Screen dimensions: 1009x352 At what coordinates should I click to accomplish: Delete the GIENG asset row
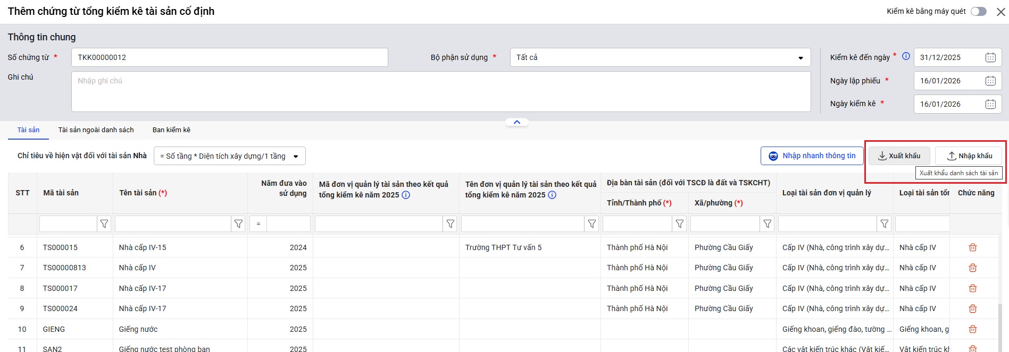(x=972, y=329)
